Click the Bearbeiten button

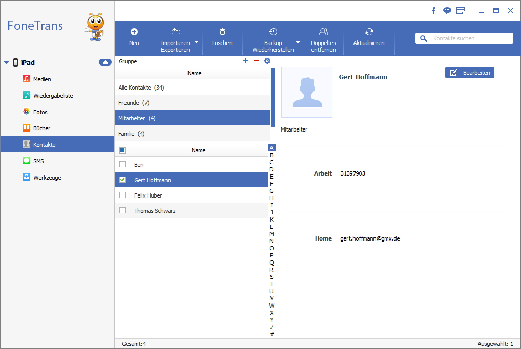(470, 73)
